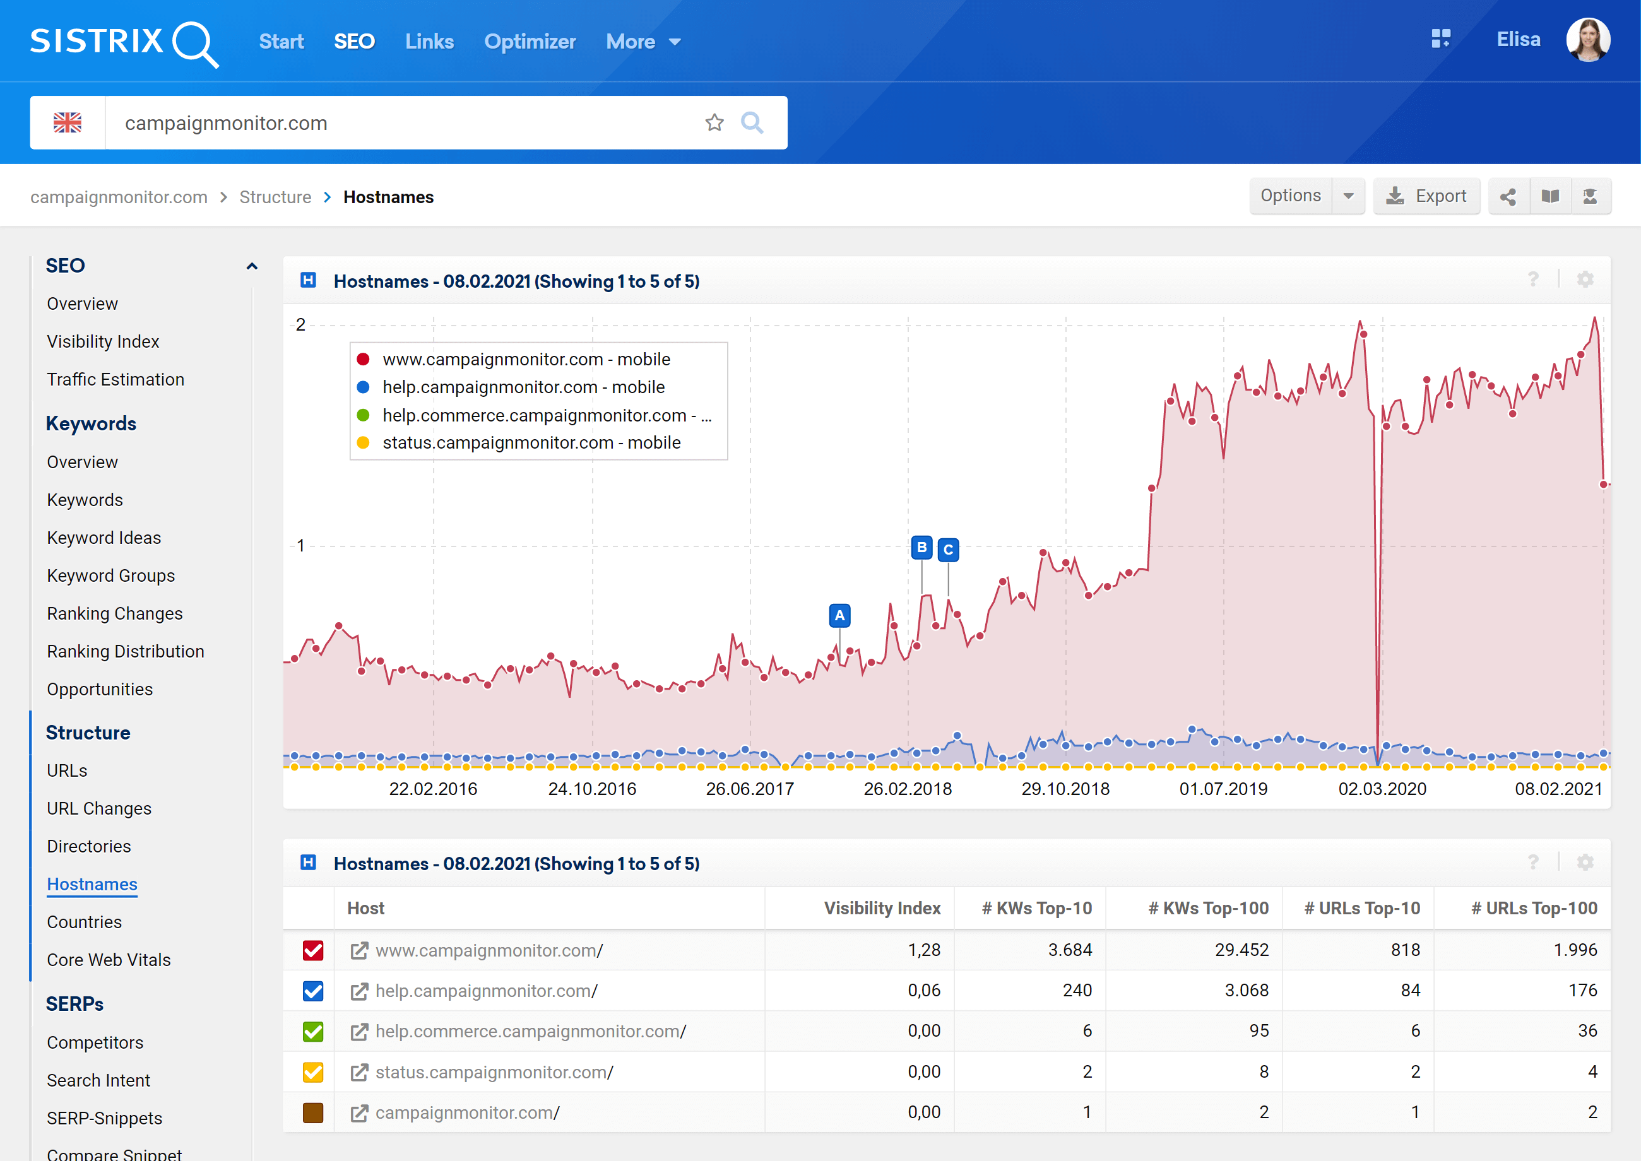Screen dimensions: 1641x1161
Task: Open the Optimizer tab
Action: (530, 42)
